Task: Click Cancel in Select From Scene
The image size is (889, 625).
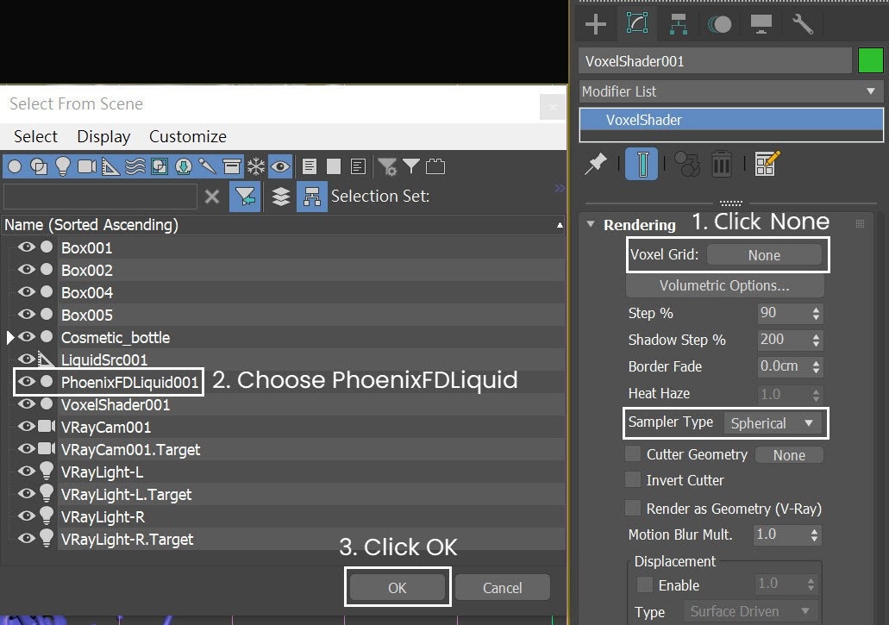Action: point(503,588)
